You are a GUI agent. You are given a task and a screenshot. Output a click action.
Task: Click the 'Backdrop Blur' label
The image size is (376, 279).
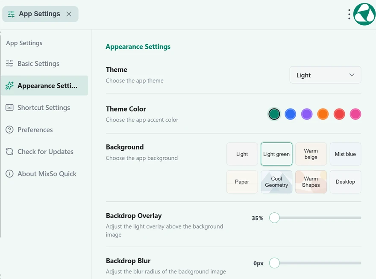pyautogui.click(x=128, y=261)
